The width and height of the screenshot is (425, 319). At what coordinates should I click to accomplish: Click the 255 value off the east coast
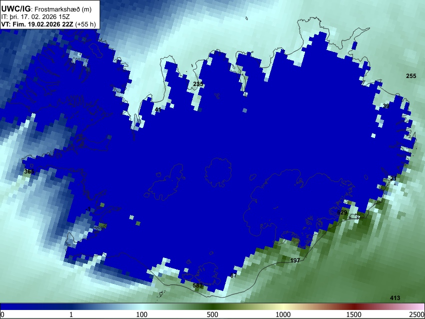click(x=411, y=76)
